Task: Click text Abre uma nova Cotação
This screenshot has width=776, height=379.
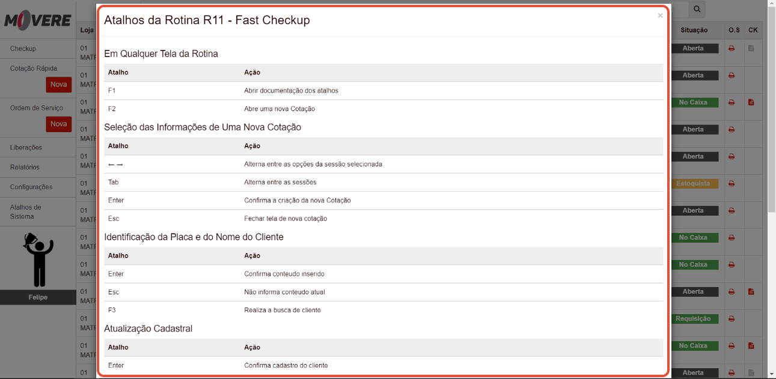Action: tap(280, 109)
